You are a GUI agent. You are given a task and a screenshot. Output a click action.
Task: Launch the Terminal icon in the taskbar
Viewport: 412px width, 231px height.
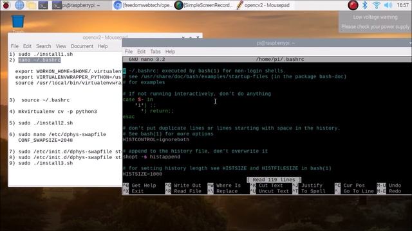click(x=43, y=5)
